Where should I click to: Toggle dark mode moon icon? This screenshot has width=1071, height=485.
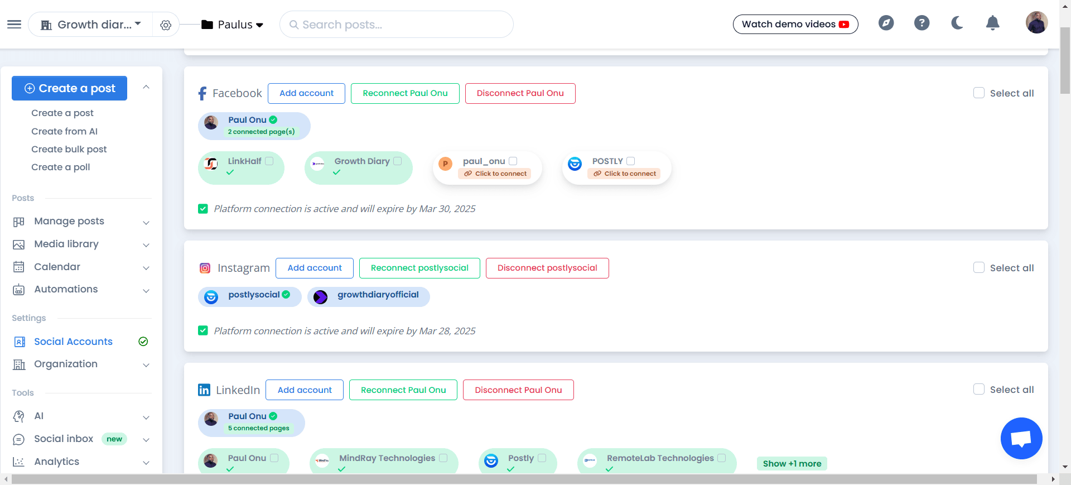coord(957,23)
